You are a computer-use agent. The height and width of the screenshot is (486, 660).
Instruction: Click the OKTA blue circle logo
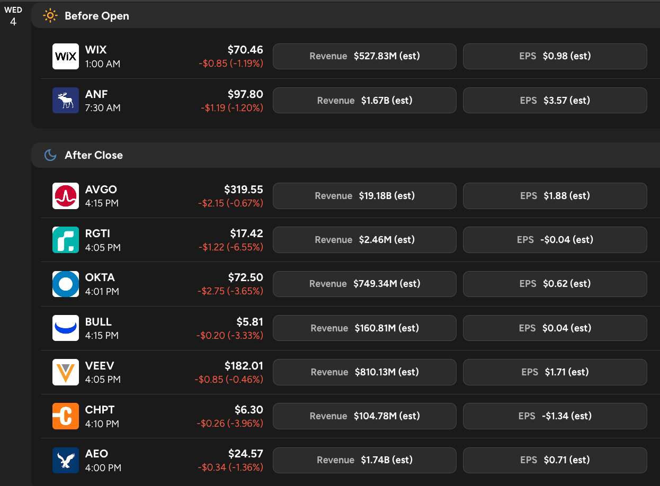point(66,284)
